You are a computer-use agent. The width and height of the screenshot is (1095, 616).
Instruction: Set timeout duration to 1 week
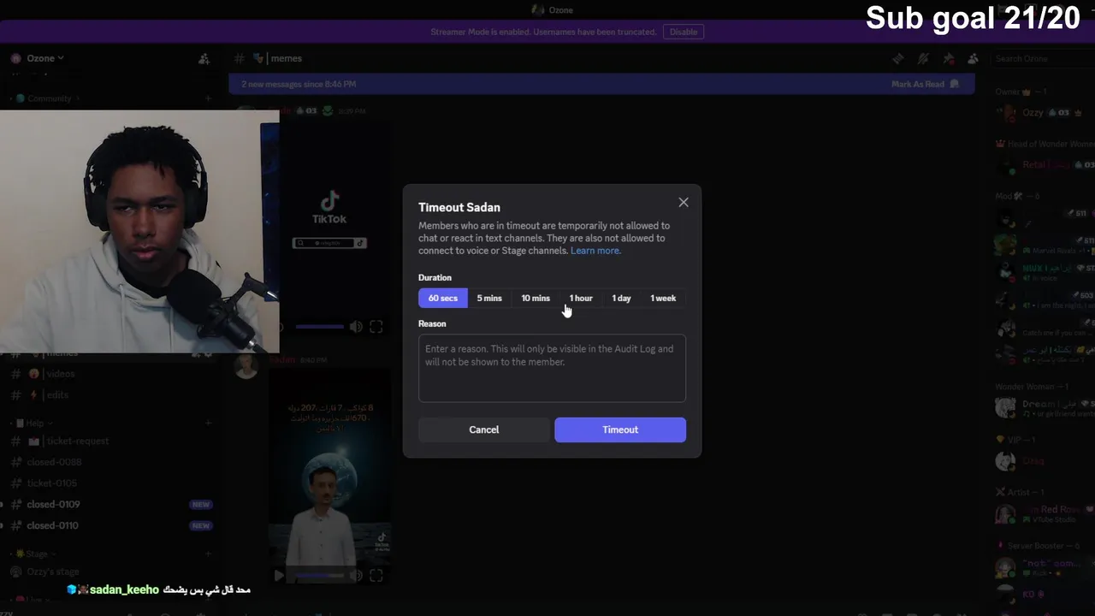click(663, 298)
